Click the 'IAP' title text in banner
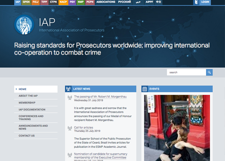The height and width of the screenshot is (161, 225). (47, 22)
